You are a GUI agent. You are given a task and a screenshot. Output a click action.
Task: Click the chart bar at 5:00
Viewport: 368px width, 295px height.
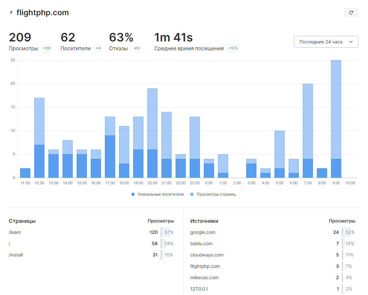280,154
